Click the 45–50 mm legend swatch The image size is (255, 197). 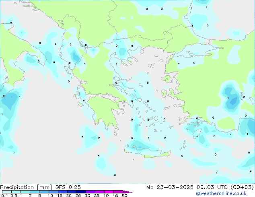coord(118,192)
